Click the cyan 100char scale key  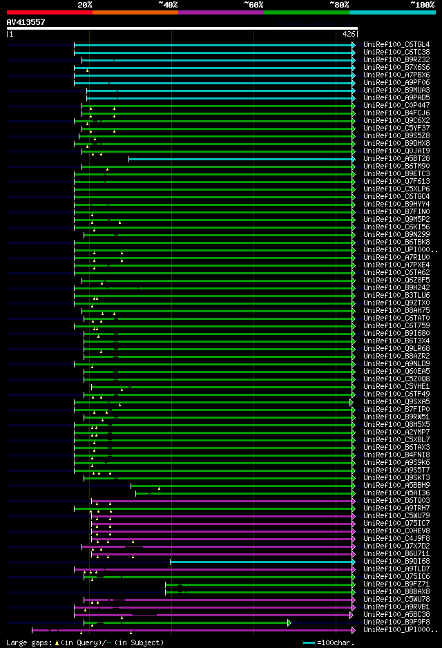[x=309, y=643]
